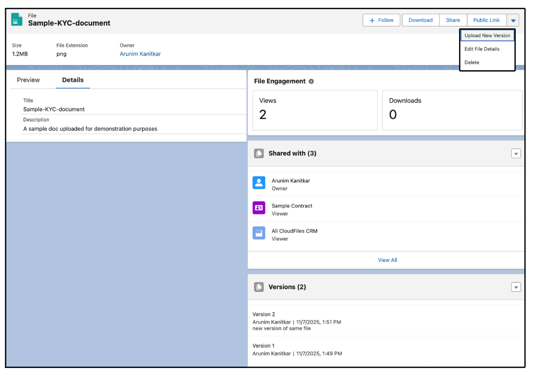Click View All under Shared with
This screenshot has height=375, width=533.
(x=387, y=260)
